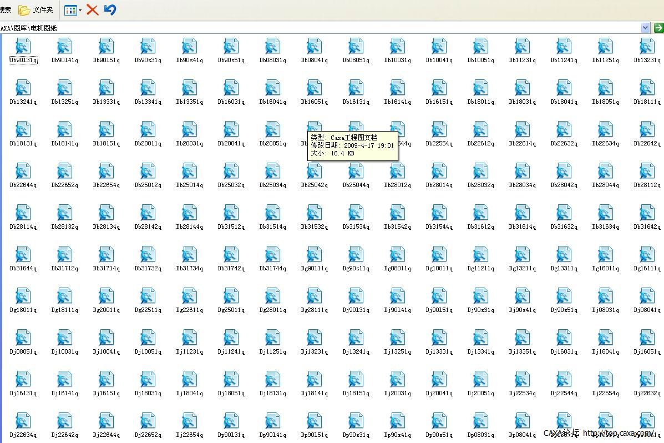The height and width of the screenshot is (443, 664).
Task: Click the file name Dj20041q
Action: point(439,393)
